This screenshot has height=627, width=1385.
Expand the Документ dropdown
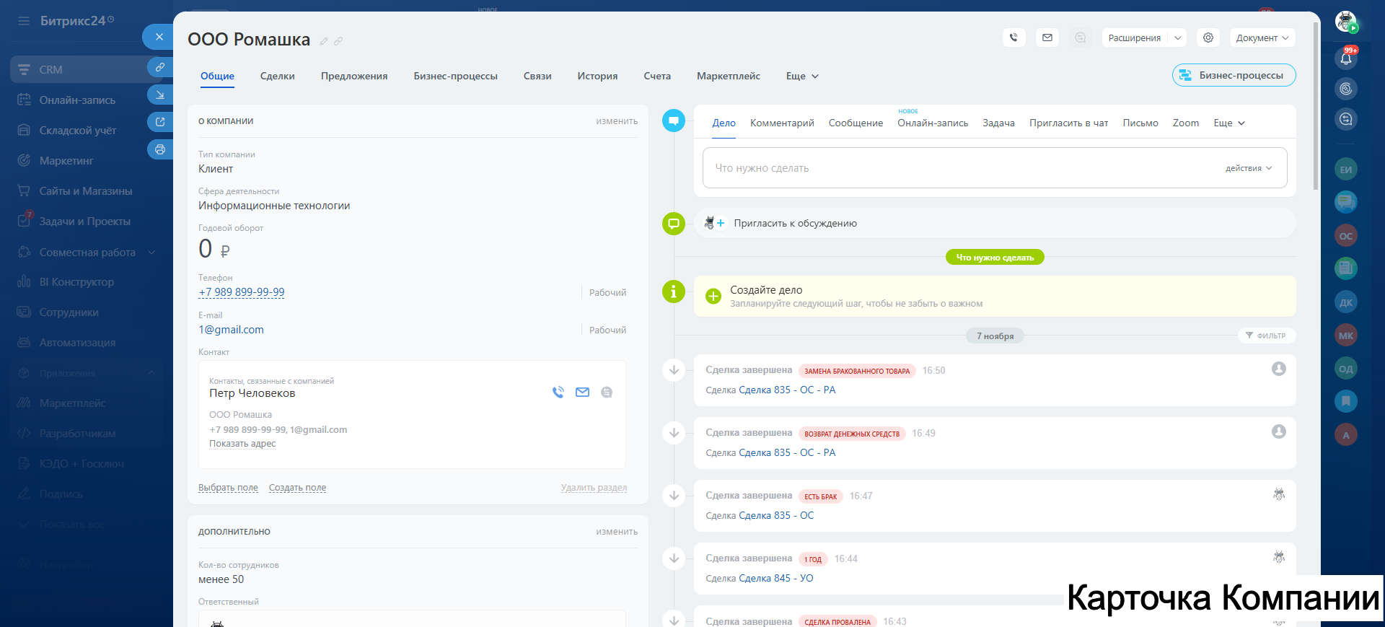pyautogui.click(x=1262, y=38)
